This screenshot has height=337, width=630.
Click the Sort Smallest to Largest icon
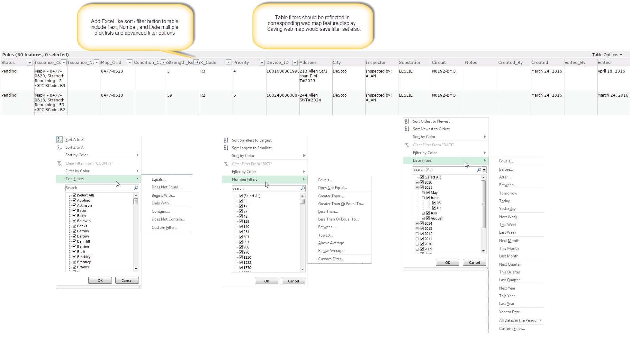coord(226,140)
